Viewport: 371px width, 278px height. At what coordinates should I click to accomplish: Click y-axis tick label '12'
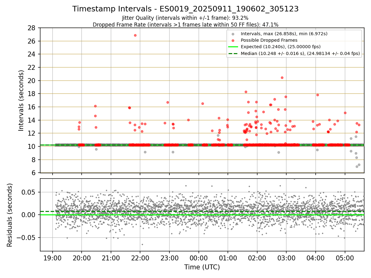point(32,133)
